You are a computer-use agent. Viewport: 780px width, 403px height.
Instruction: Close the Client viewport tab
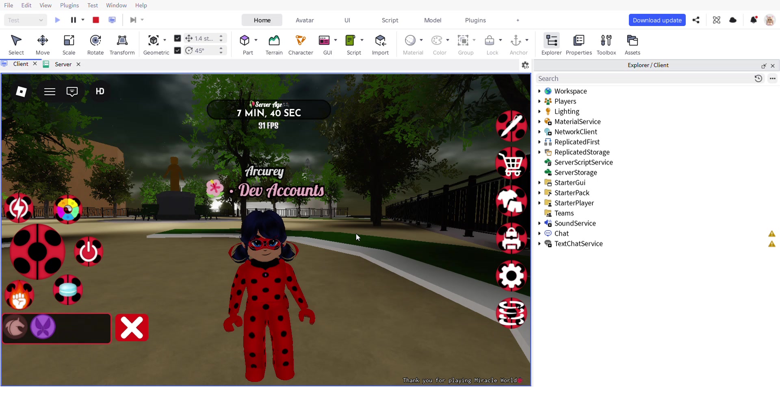coord(35,64)
